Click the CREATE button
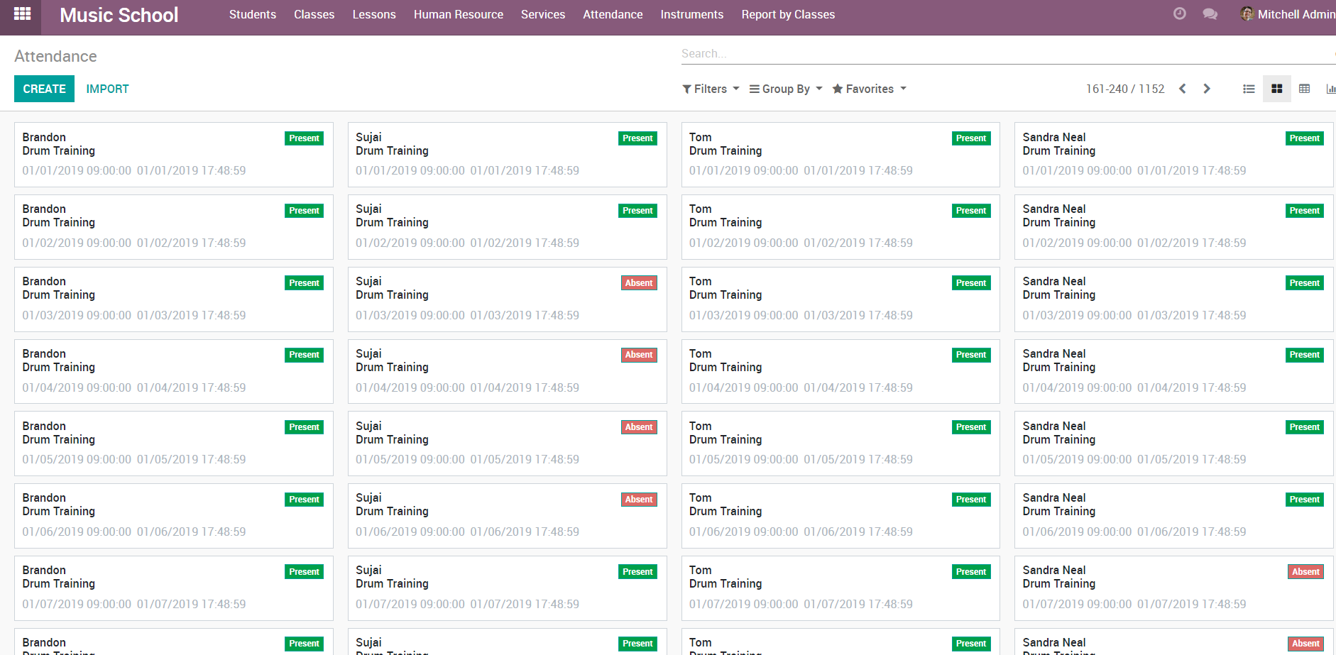1336x655 pixels. click(44, 89)
